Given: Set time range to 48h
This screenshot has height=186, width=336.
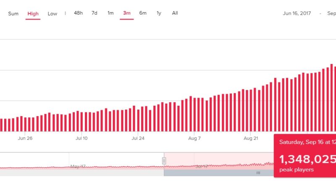Looking at the screenshot, I should [78, 13].
